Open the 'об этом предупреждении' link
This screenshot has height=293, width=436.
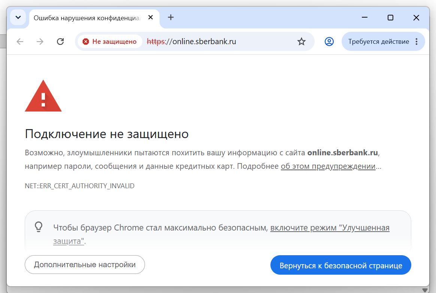(328, 166)
